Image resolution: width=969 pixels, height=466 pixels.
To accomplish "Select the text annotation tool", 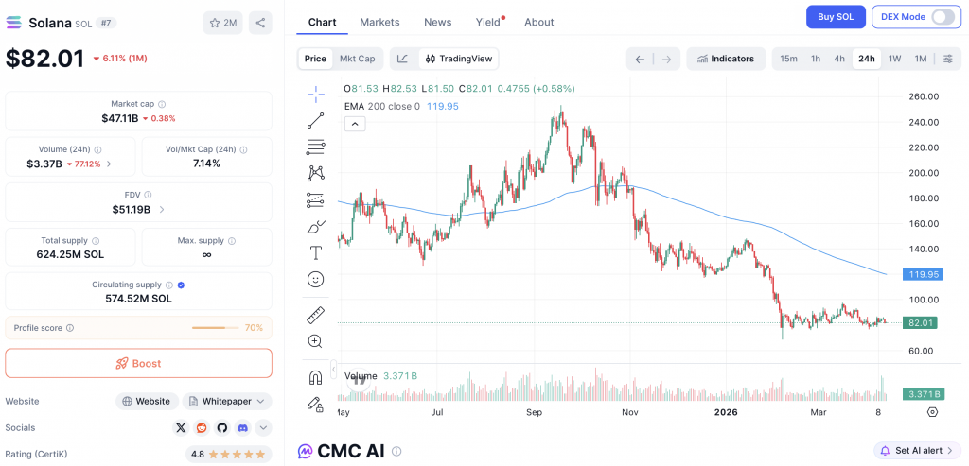I will (316, 253).
